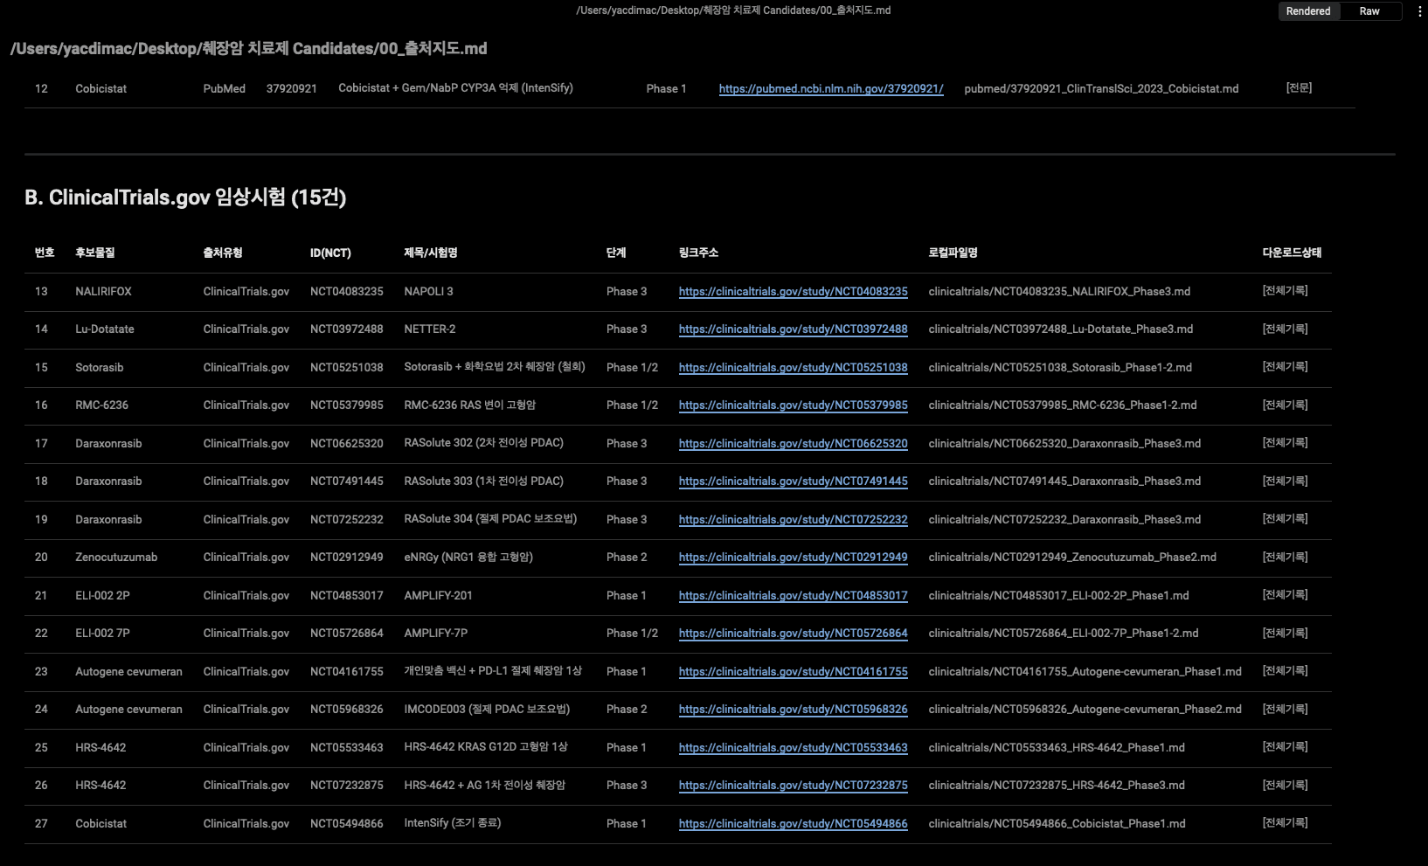The width and height of the screenshot is (1428, 866).
Task: Click the title "Cobicistat + Gem/NabP CYP3A 억제 (IntenSify)"
Action: pyautogui.click(x=455, y=88)
